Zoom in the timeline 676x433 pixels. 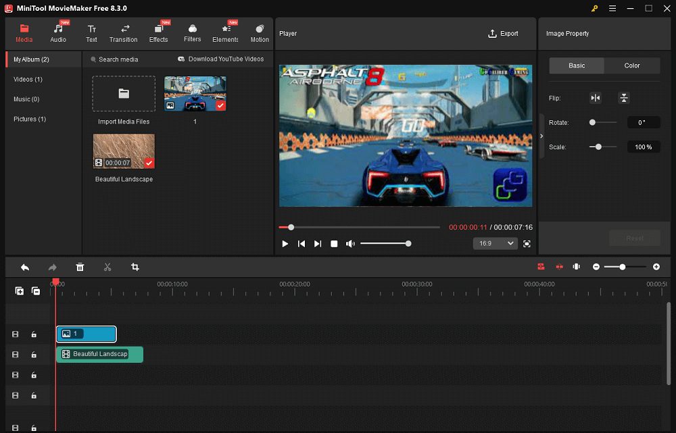(x=656, y=267)
